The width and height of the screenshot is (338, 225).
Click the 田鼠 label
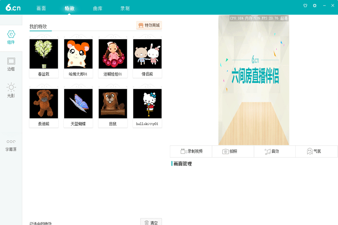coord(113,124)
